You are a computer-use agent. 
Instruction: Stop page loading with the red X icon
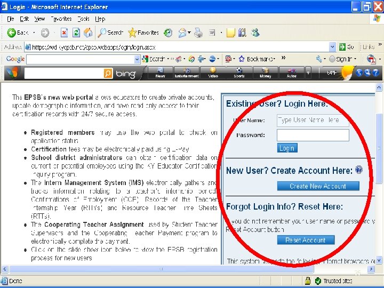[64, 33]
